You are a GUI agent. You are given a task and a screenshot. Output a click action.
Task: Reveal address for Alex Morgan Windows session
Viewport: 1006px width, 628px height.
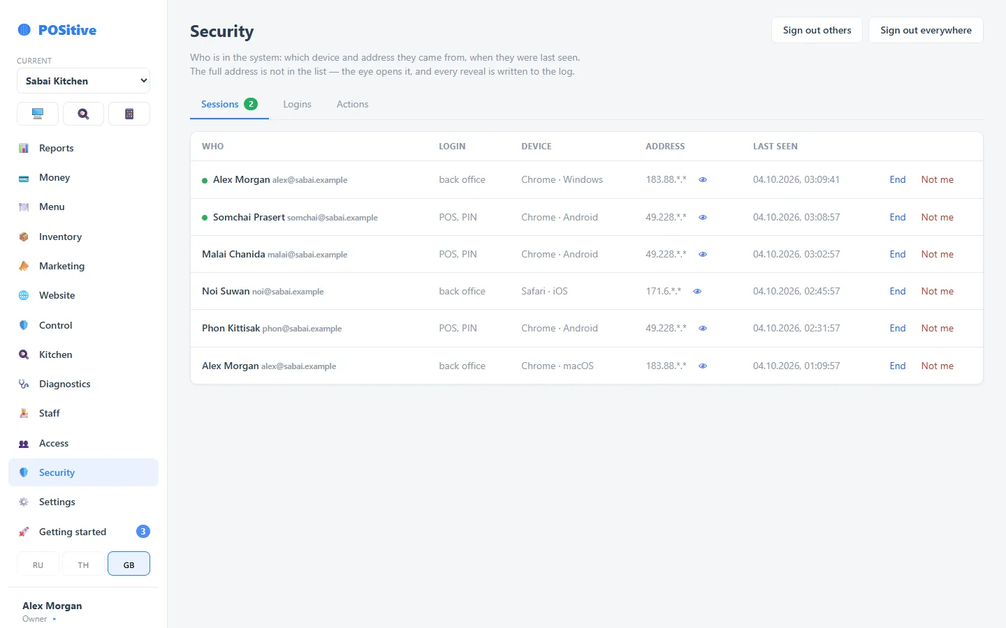point(703,179)
